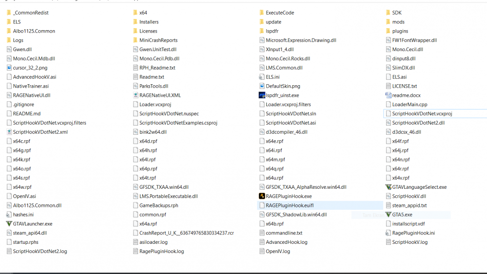Select the x64a.rpf archive
The height and width of the screenshot is (274, 487).
coord(148,224)
